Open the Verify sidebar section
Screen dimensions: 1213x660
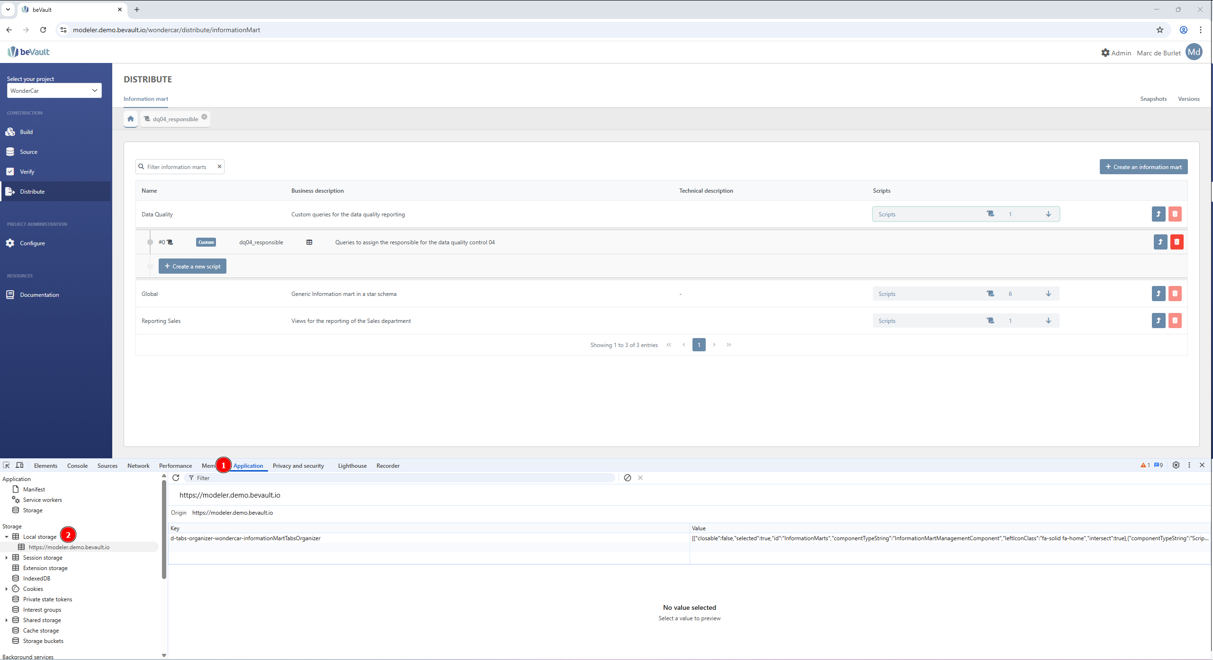(x=27, y=172)
